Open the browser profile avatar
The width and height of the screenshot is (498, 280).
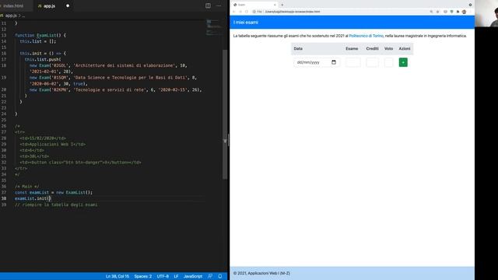point(464,12)
